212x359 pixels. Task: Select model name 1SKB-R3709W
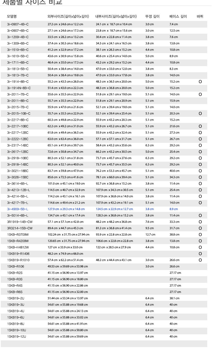point(18,235)
